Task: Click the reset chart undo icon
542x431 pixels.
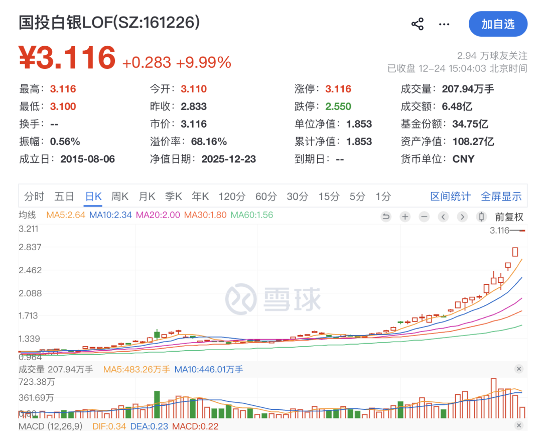Action: tap(386, 217)
